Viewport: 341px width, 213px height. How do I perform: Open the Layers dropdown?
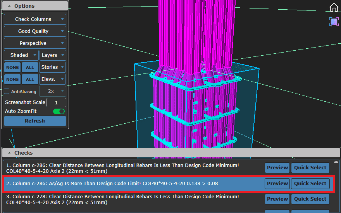coord(53,55)
